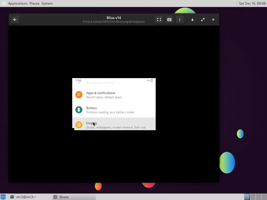Open the three-dot menu in Boxes header
Screen dimensions: 267x200
tap(180, 20)
